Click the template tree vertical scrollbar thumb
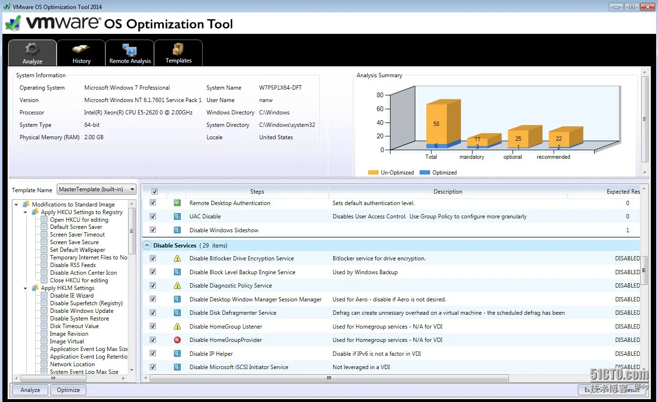The image size is (658, 402). [132, 230]
